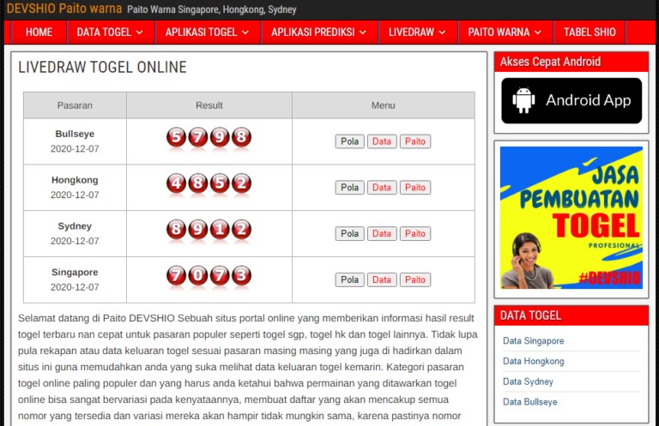Click the 2020-12-07 date under Singapore

point(75,287)
